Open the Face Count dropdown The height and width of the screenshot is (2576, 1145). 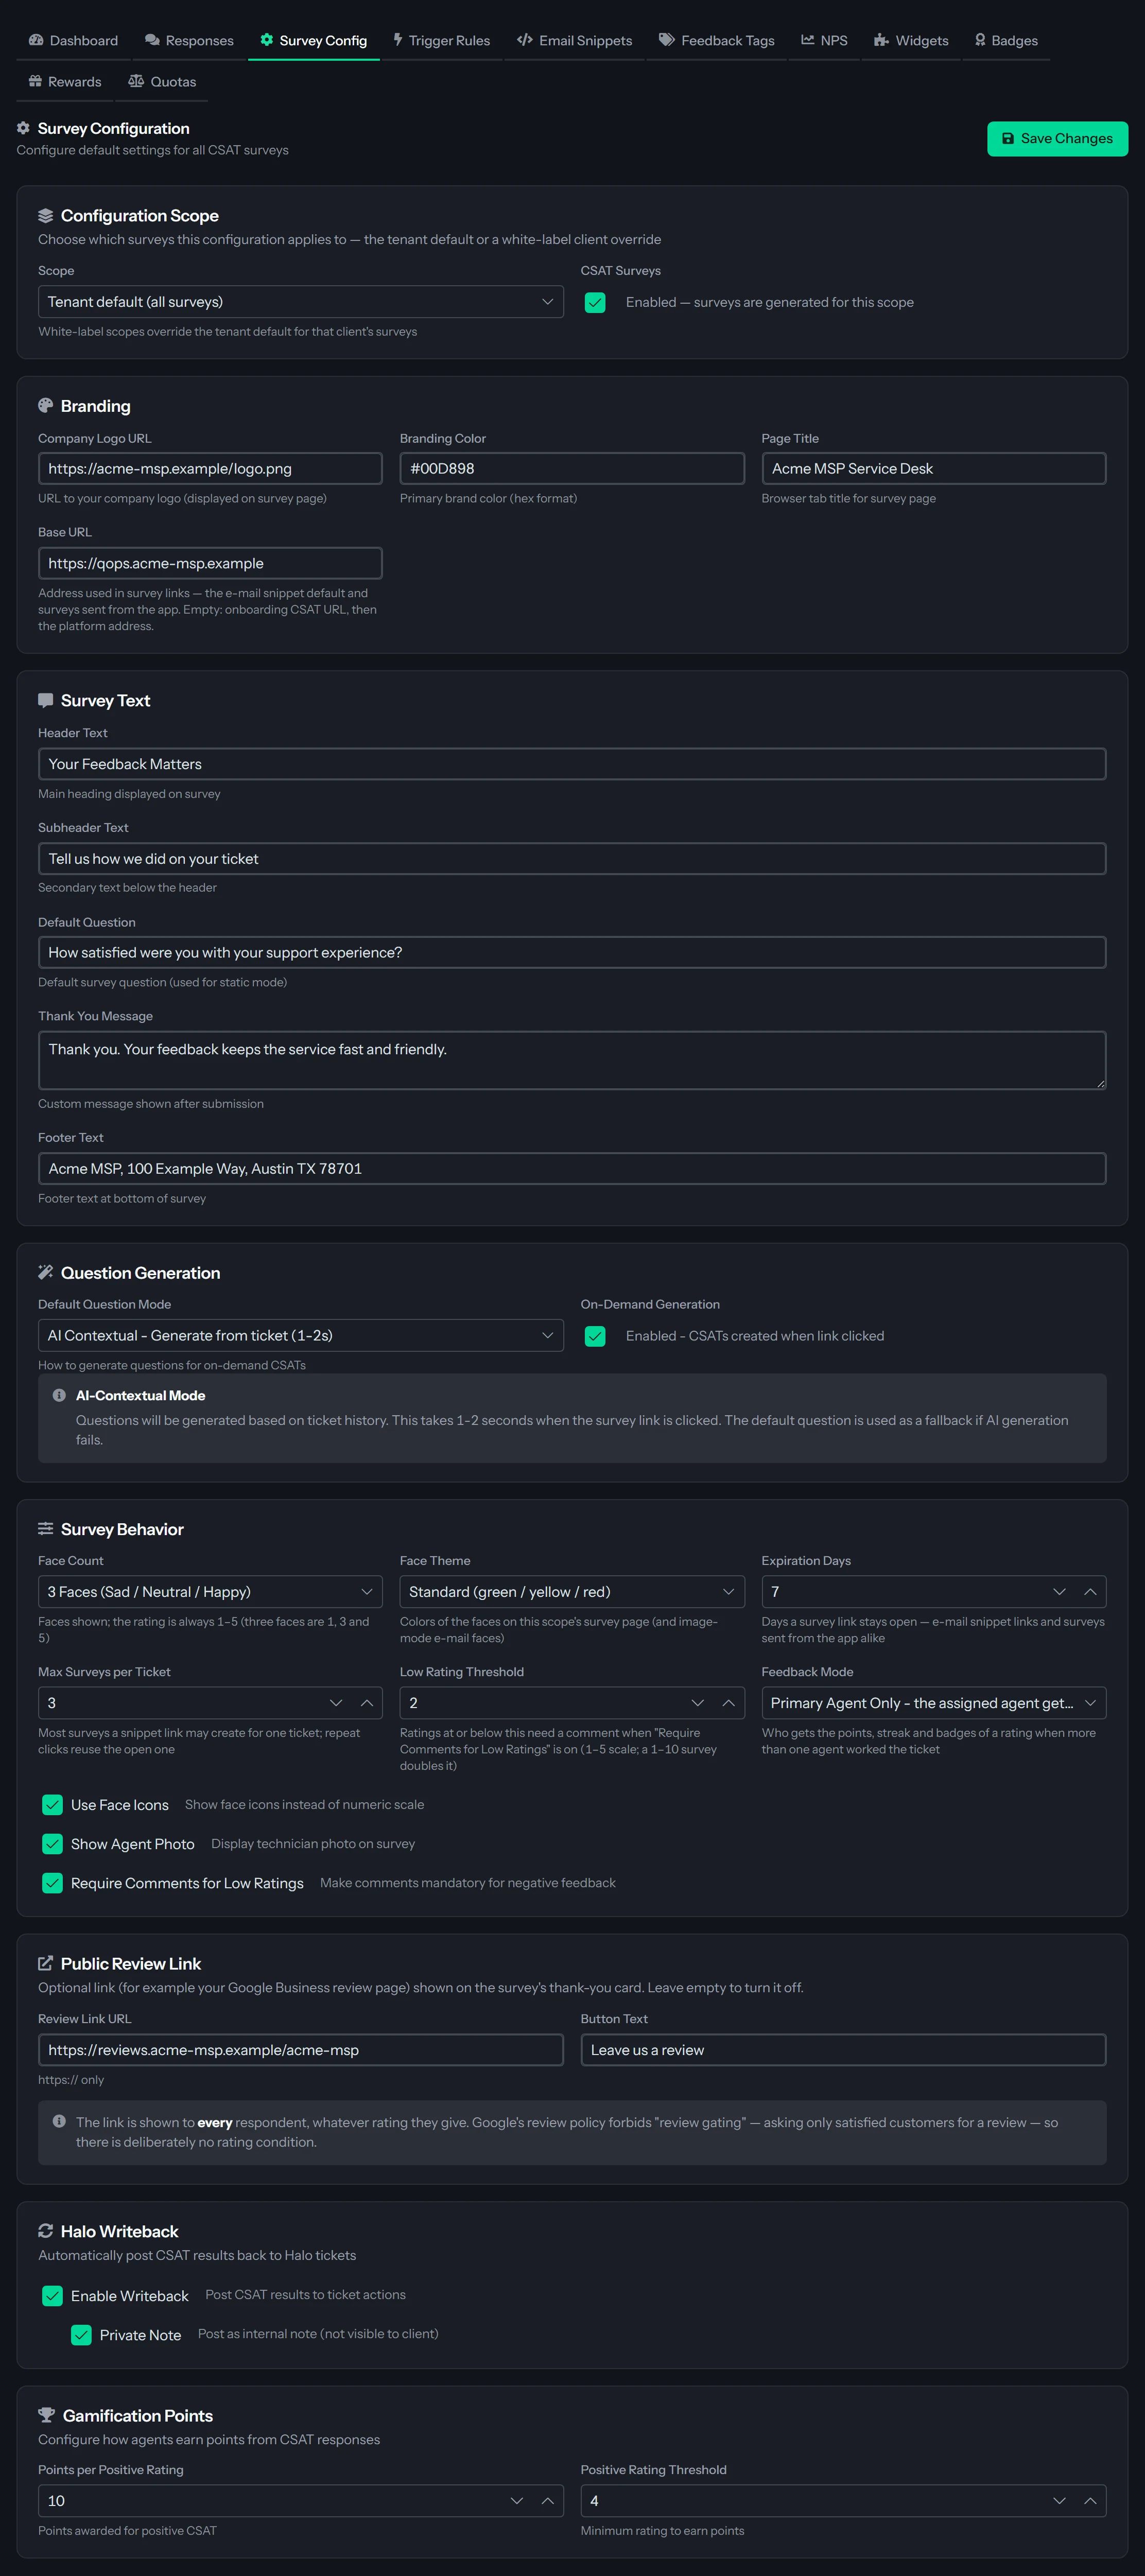tap(210, 1592)
